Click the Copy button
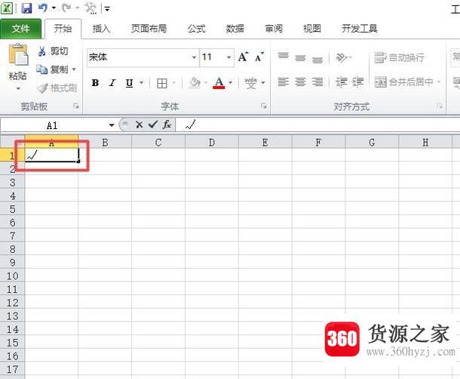Viewport: 460px width, 379px height. pyautogui.click(x=53, y=69)
